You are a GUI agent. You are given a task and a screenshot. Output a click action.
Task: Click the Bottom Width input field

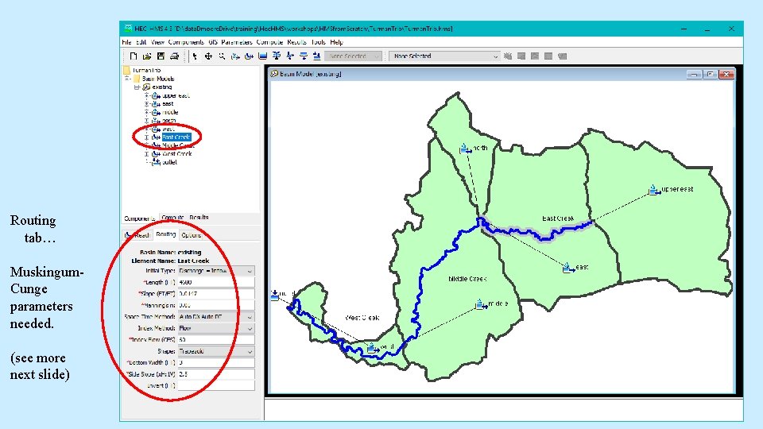(x=215, y=362)
